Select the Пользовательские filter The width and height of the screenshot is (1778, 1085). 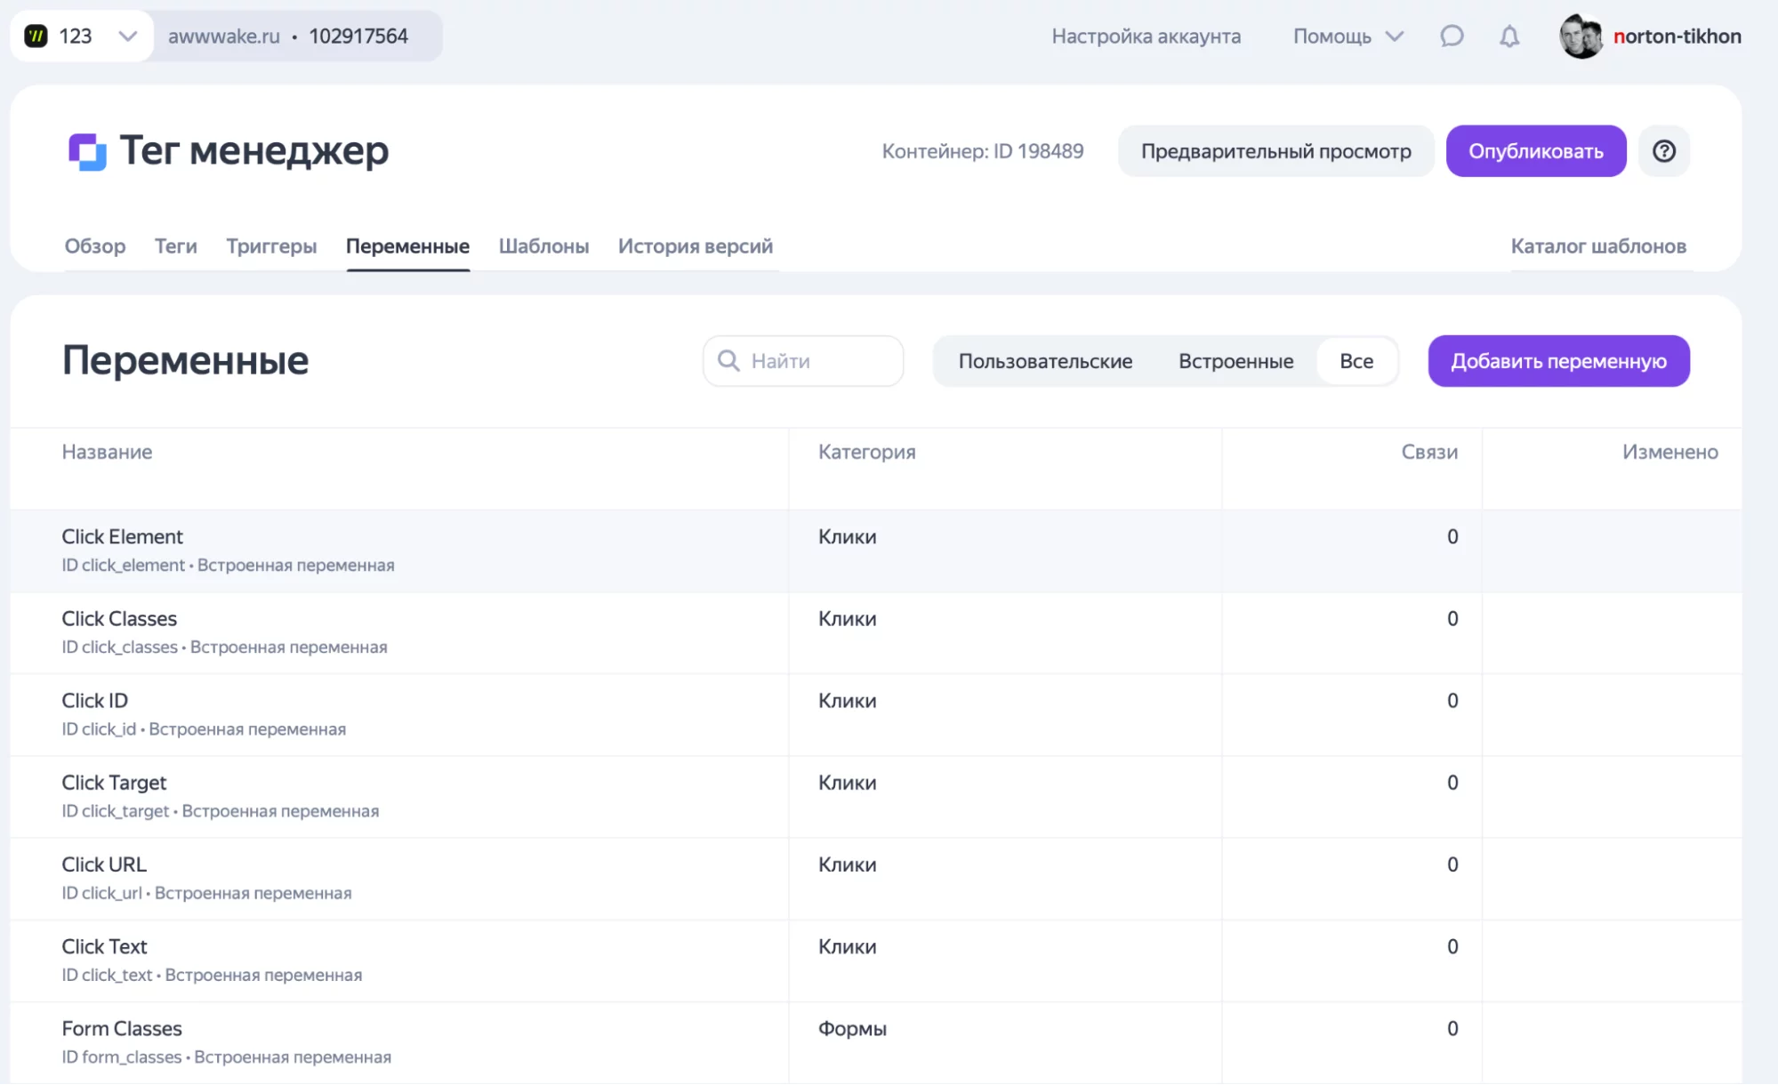(x=1045, y=361)
